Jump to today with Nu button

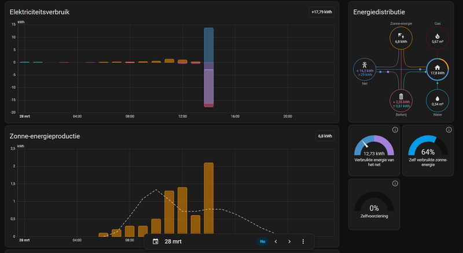[263, 241]
